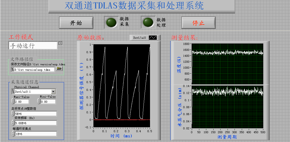290x142 pixels.
Task: Click the 采样频率 (Hz) stepper
Action: coord(13,123)
